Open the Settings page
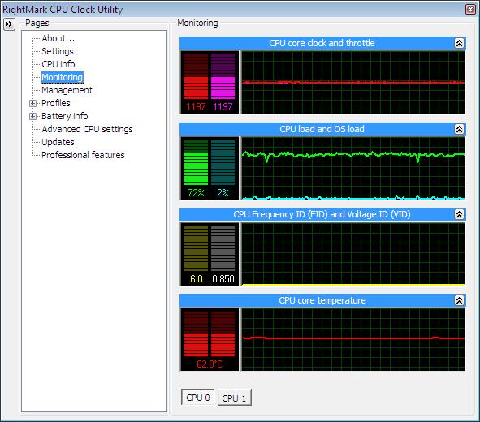Image resolution: width=480 pixels, height=422 pixels. 58,51
